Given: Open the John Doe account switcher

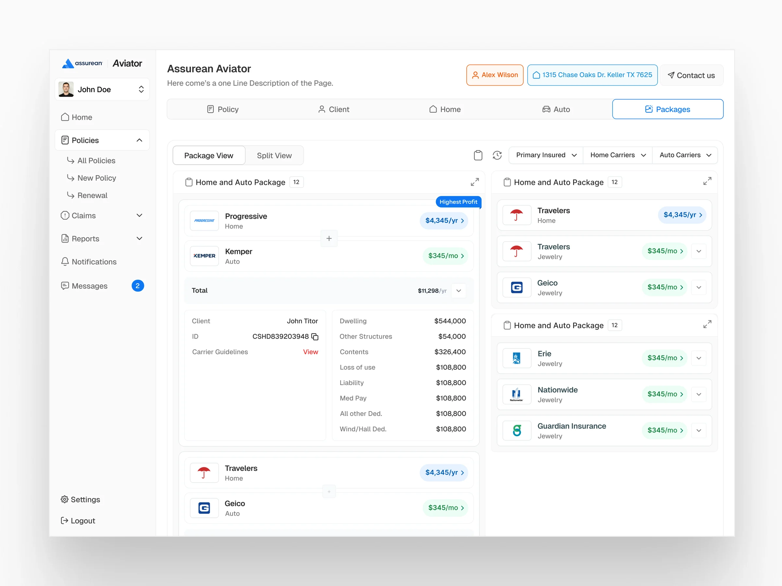Looking at the screenshot, I should [102, 90].
